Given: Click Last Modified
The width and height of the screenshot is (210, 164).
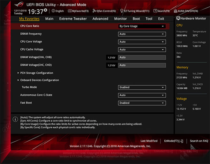Looking at the screenshot, I should [x=149, y=141].
